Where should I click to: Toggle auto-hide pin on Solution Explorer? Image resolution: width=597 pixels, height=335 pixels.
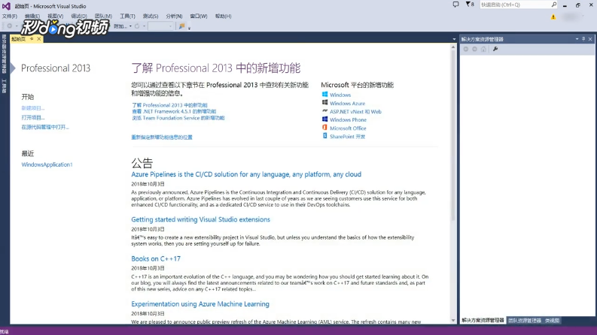(583, 39)
